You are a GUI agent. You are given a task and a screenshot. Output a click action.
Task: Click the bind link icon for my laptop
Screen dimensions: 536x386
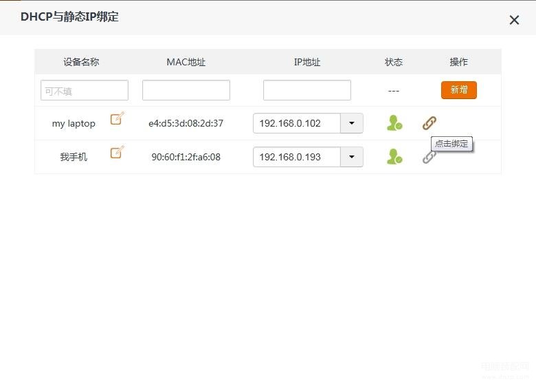click(429, 123)
